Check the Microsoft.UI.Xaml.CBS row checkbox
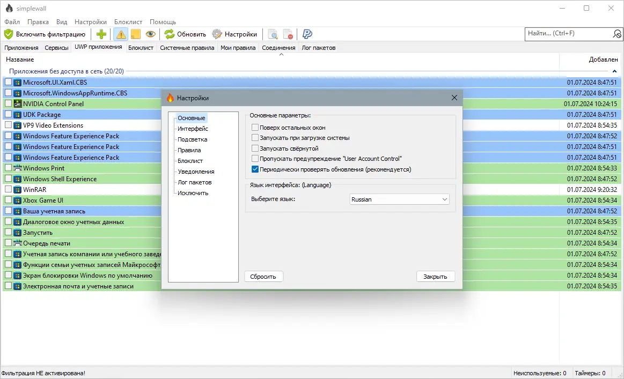Screen dimensions: 624x379 8,82
